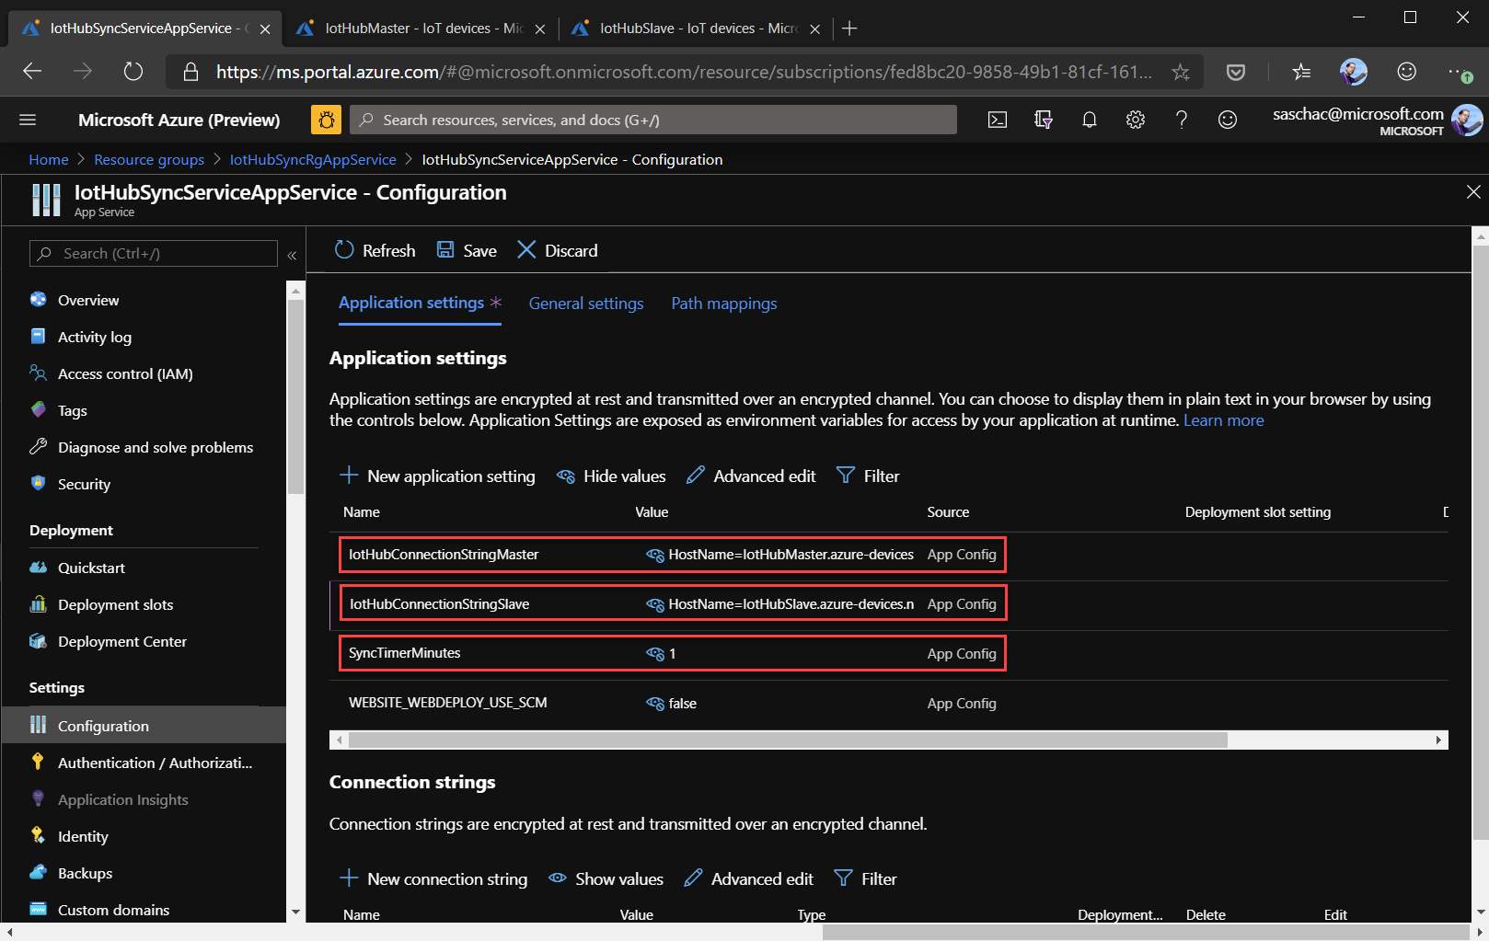The width and height of the screenshot is (1489, 941).
Task: Click Save in the configuration toolbar
Action: tap(466, 250)
